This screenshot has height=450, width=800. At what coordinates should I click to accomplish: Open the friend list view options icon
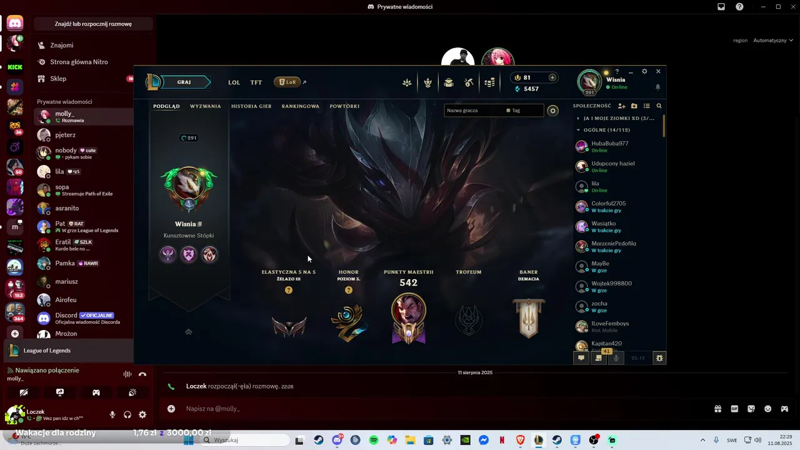coord(647,106)
